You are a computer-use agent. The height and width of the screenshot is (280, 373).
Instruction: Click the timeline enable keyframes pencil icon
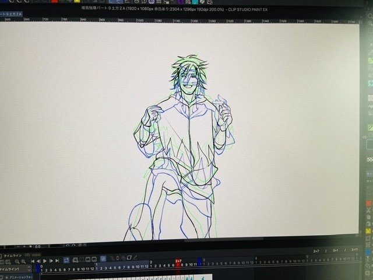(x=135, y=257)
